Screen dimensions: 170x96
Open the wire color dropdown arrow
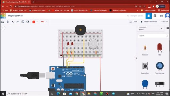tap(37, 22)
